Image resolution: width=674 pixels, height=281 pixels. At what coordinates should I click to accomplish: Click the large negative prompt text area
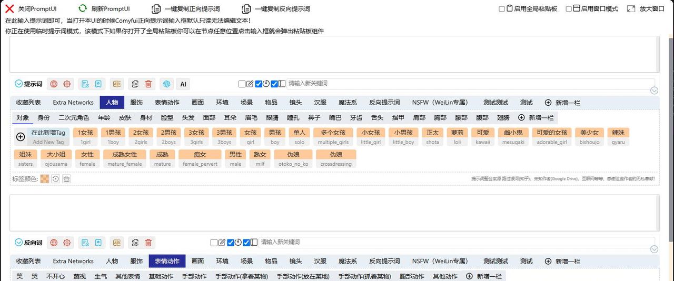click(334, 213)
